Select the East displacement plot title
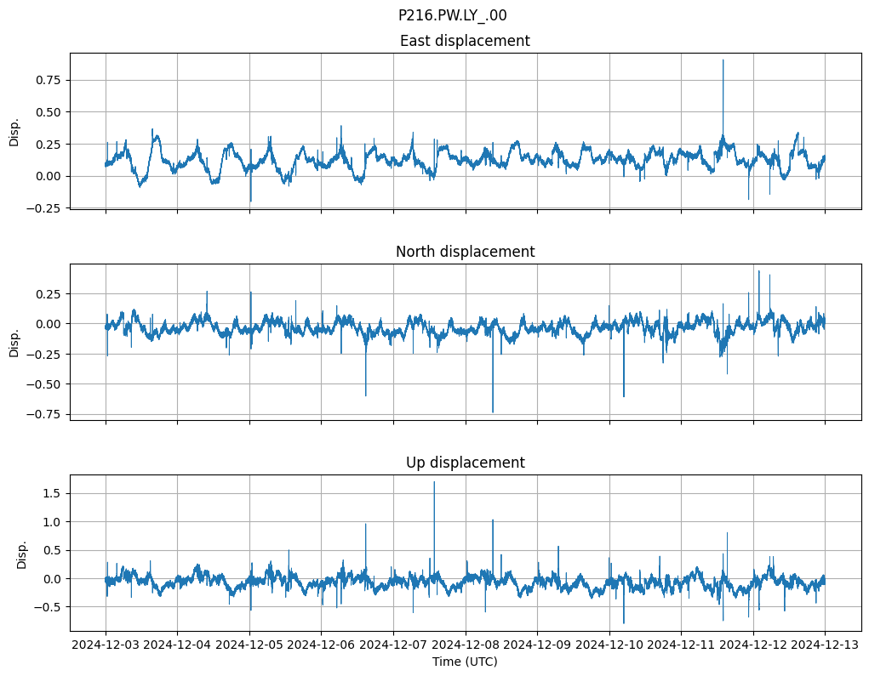Image resolution: width=869 pixels, height=676 pixels. (465, 41)
